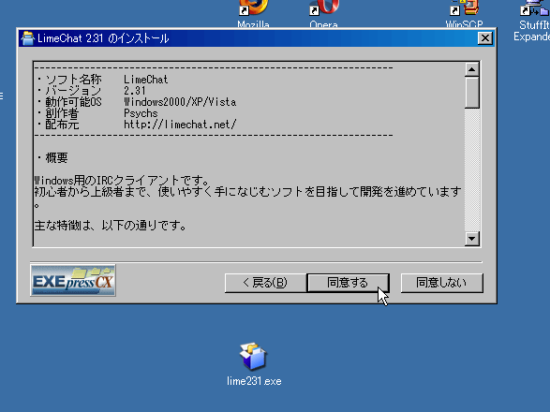Click the EXEpress CX logo
Screen dimensions: 550x412
73,281
